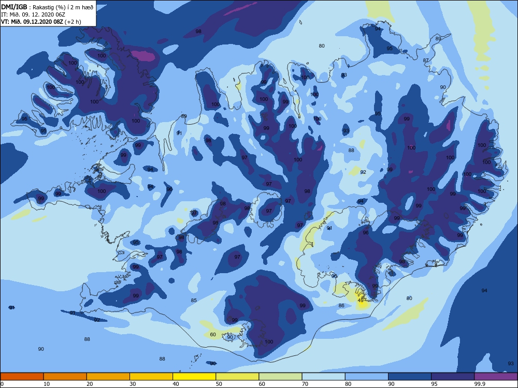Click the "IT: Mið. 09. 12. 2020 06Z" line
Viewport: 518px width, 388px height.
point(33,14)
